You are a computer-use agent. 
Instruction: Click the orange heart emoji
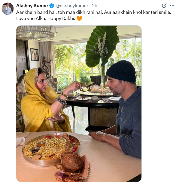point(79,18)
